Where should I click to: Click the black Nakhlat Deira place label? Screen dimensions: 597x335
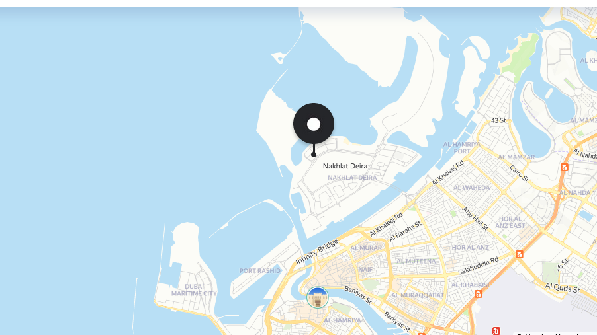click(345, 166)
